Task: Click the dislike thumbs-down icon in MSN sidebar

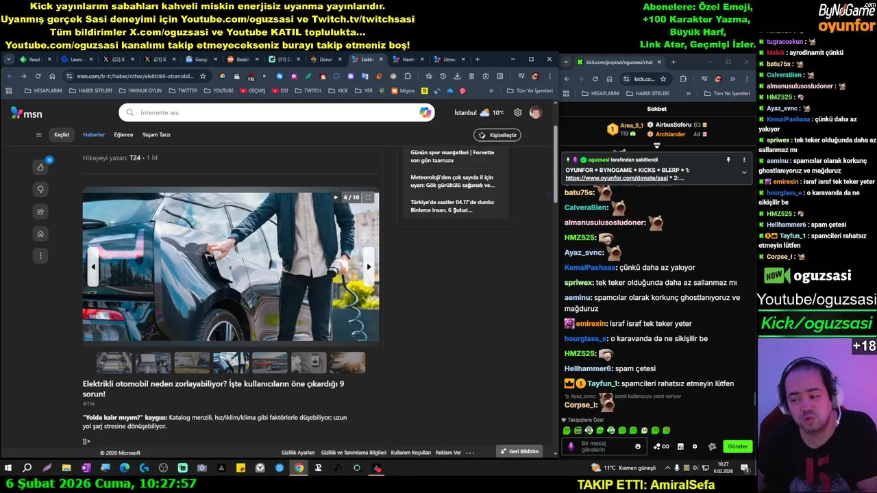Action: tap(40, 190)
